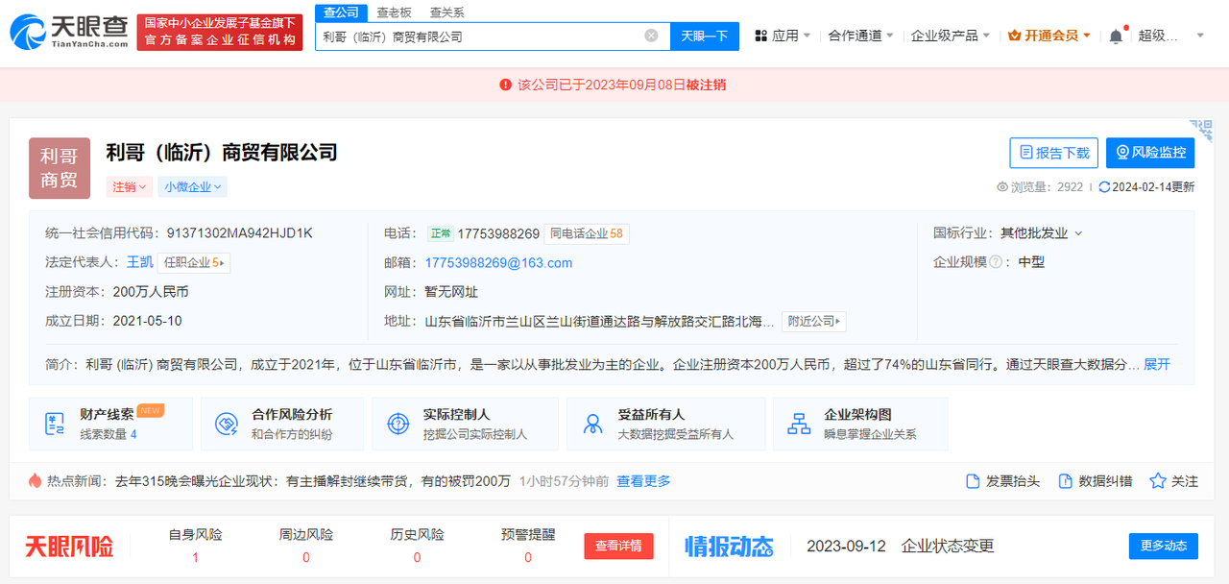Image resolution: width=1229 pixels, height=584 pixels.
Task: Switch to the 查关系 tab
Action: [x=446, y=12]
